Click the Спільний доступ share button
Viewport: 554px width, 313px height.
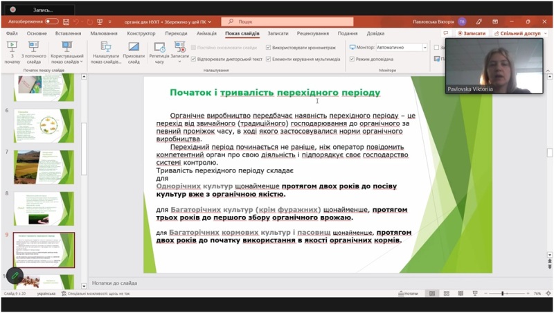pyautogui.click(x=517, y=33)
